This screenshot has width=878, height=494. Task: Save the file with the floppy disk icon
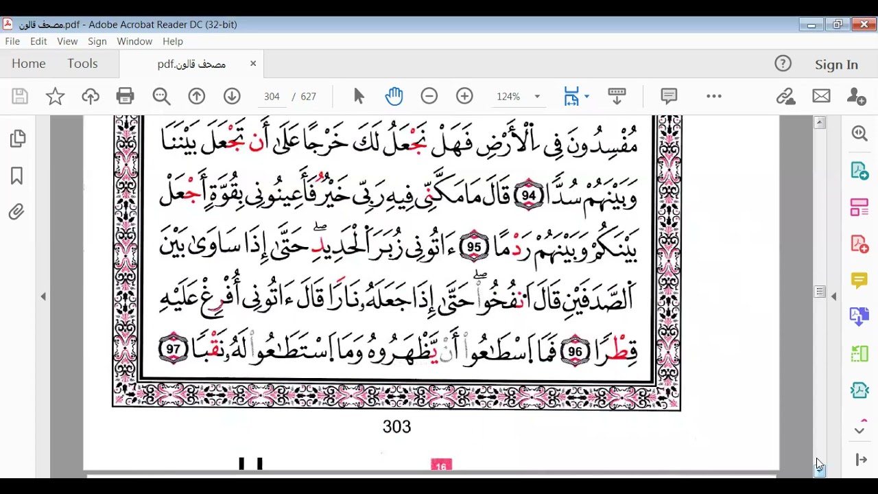coord(20,96)
